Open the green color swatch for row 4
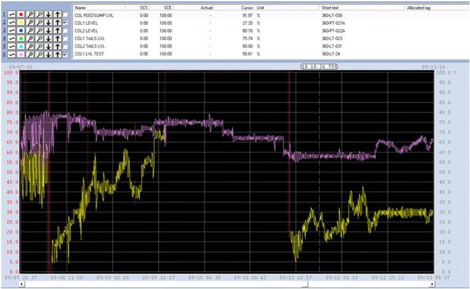This screenshot has width=470, height=289. [21, 39]
